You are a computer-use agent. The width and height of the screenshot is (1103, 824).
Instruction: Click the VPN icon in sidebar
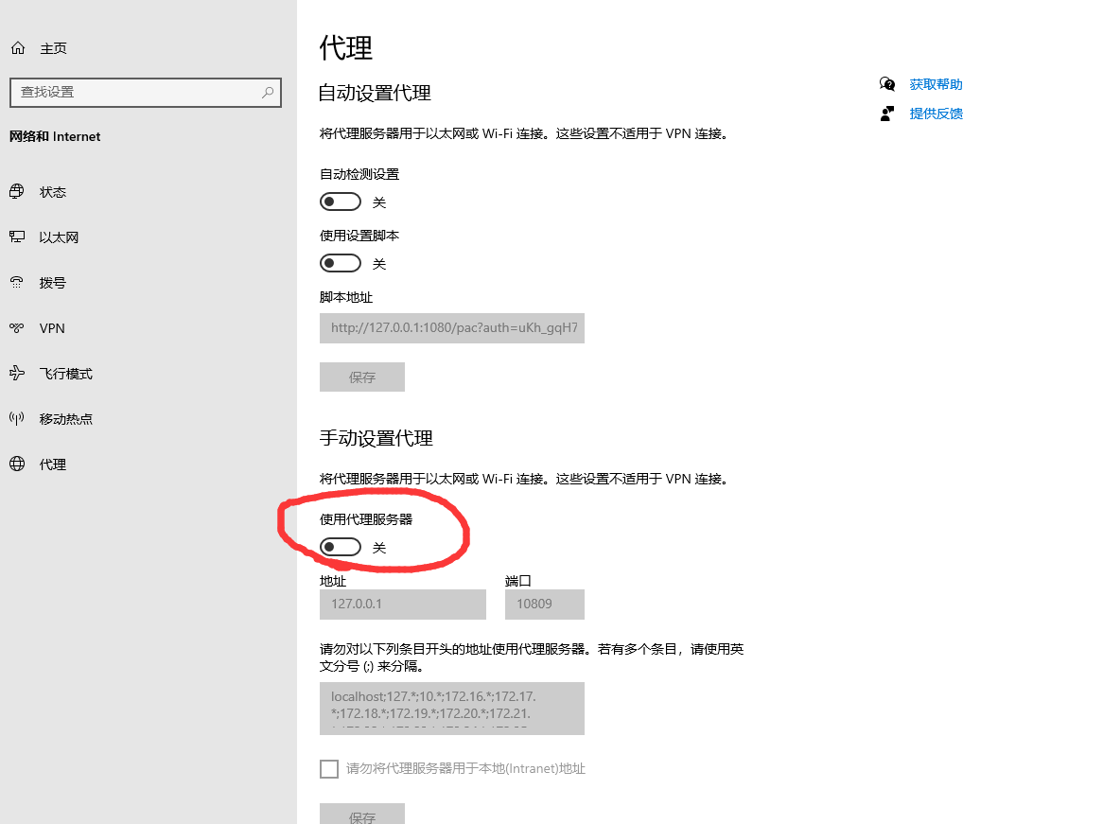pos(17,328)
